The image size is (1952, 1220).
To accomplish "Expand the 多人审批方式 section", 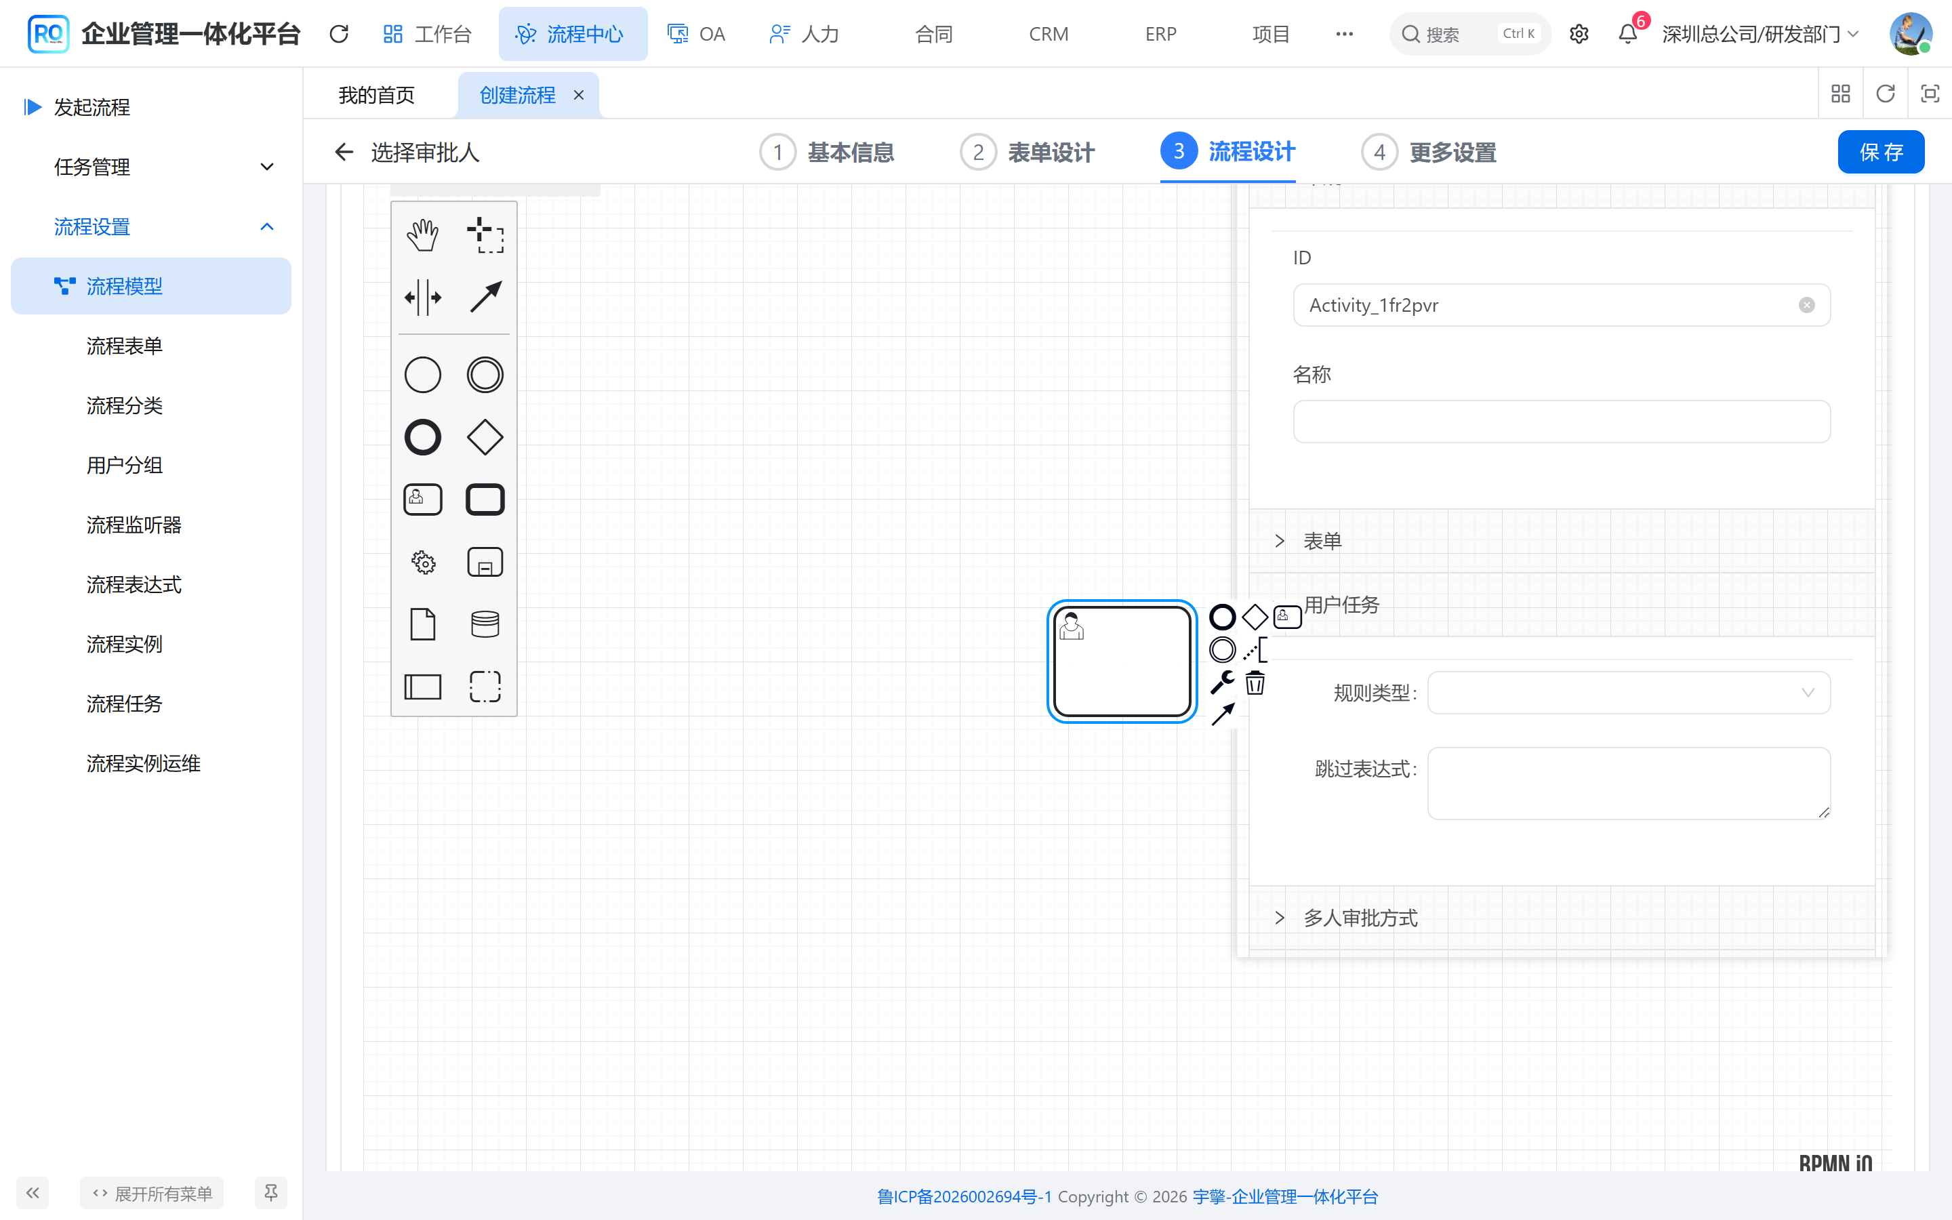I will coord(1561,918).
